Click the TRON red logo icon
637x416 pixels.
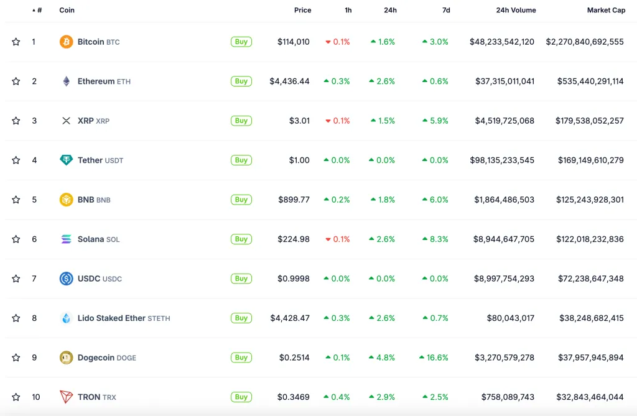point(66,397)
